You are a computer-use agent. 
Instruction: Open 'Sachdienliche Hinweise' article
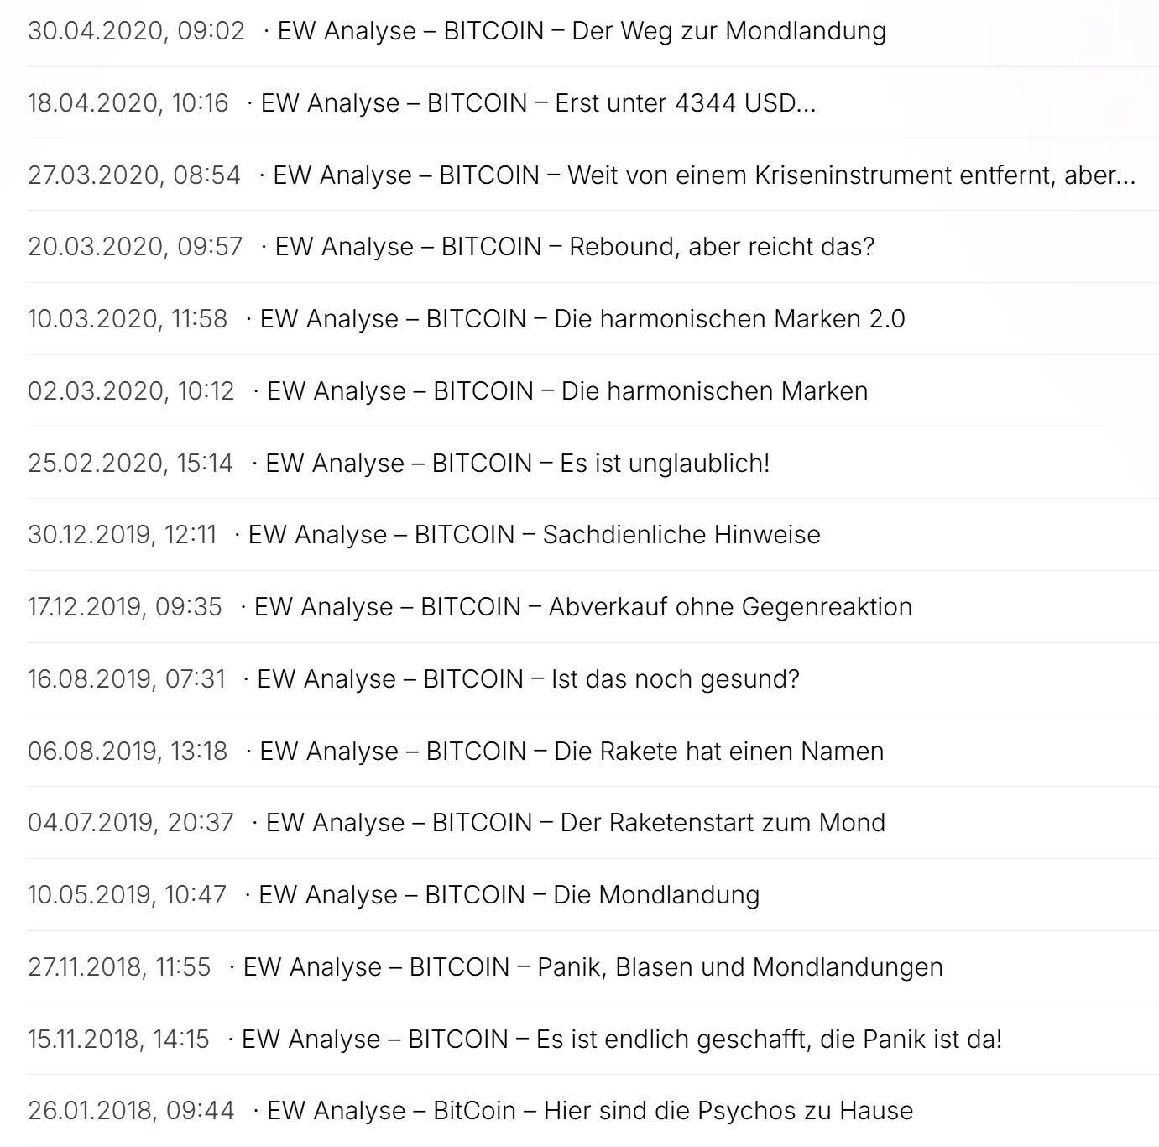[x=534, y=535]
